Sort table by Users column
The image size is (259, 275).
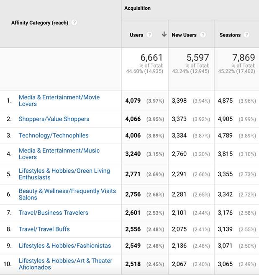[136, 35]
